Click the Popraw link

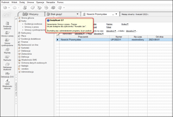pyautogui.click(x=109, y=24)
